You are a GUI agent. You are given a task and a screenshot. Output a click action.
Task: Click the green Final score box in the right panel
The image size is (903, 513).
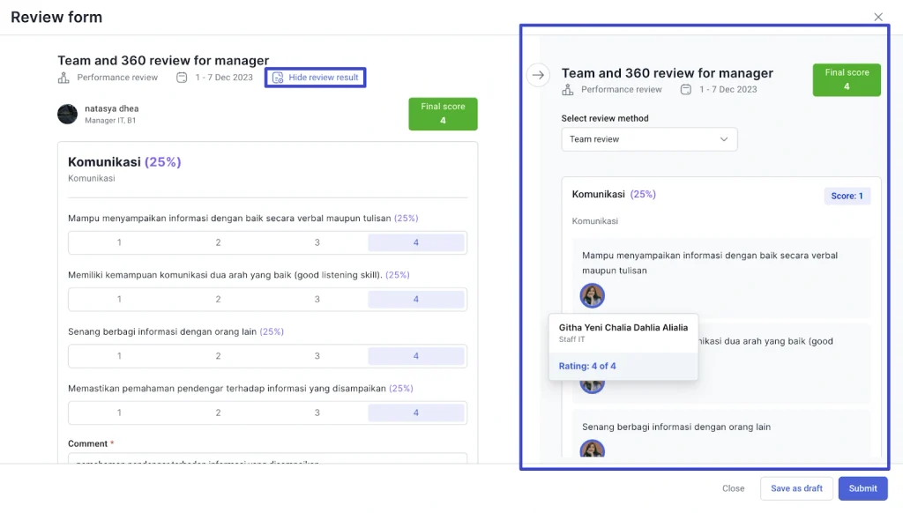click(x=847, y=80)
